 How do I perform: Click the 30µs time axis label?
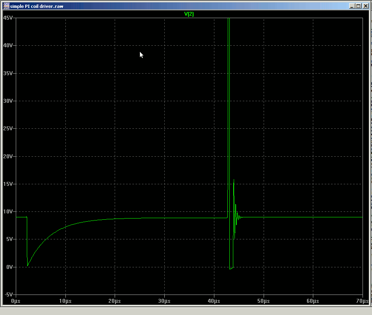[x=164, y=301]
